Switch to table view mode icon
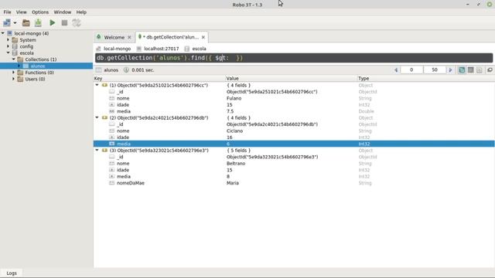The image size is (495, 278). coord(471,70)
